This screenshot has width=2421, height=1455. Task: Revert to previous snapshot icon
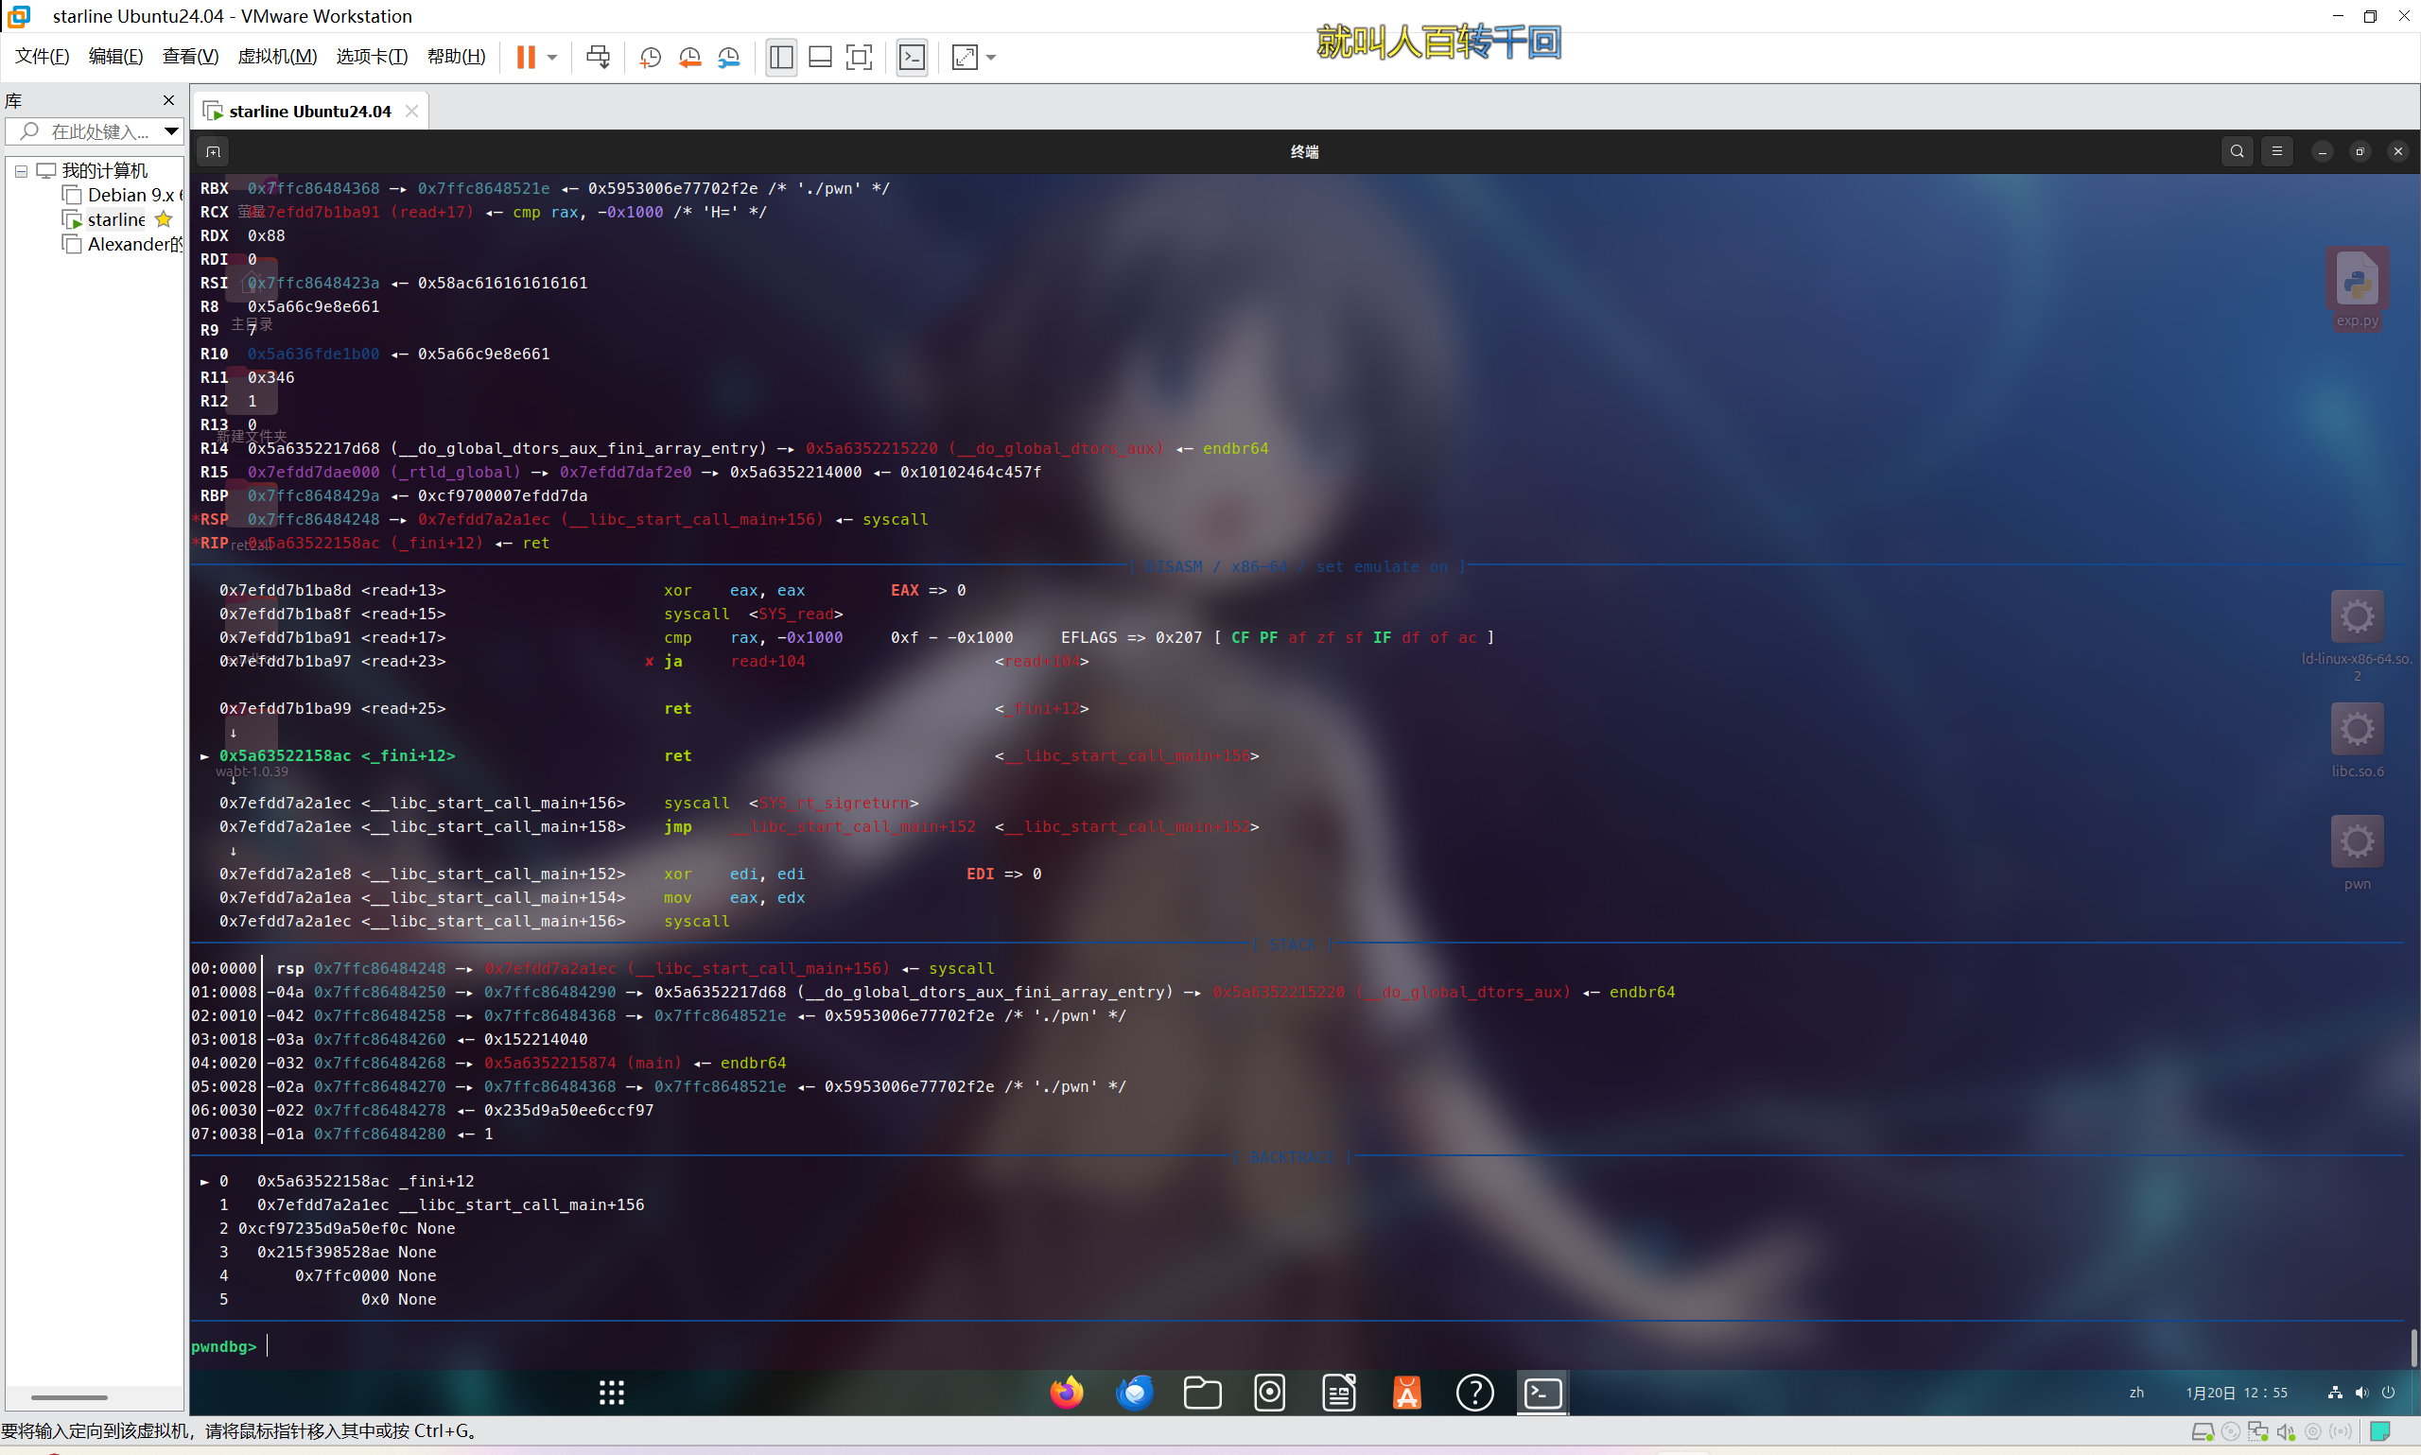[x=689, y=57]
